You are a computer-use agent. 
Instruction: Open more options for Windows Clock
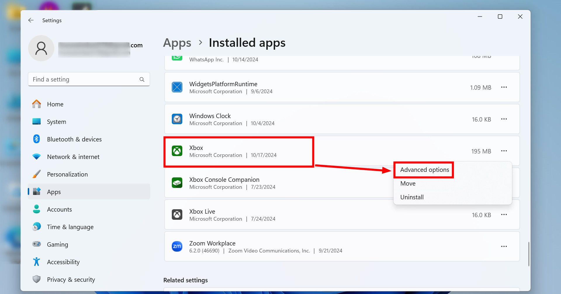click(504, 119)
